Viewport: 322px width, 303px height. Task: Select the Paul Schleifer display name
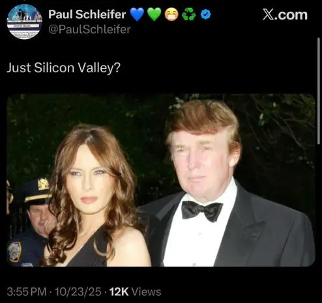click(x=87, y=14)
